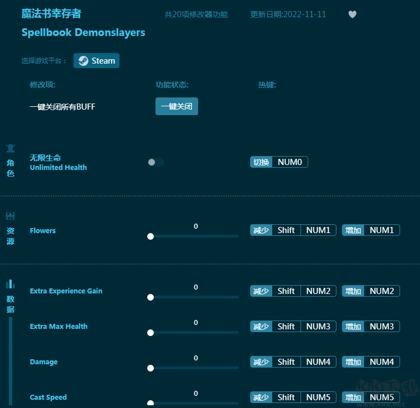Viewport: 420px width, 408px height.
Task: Click 减少 hotkey for Flowers
Action: (293, 230)
